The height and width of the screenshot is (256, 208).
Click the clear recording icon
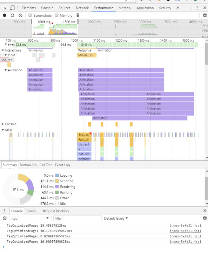[20, 15]
